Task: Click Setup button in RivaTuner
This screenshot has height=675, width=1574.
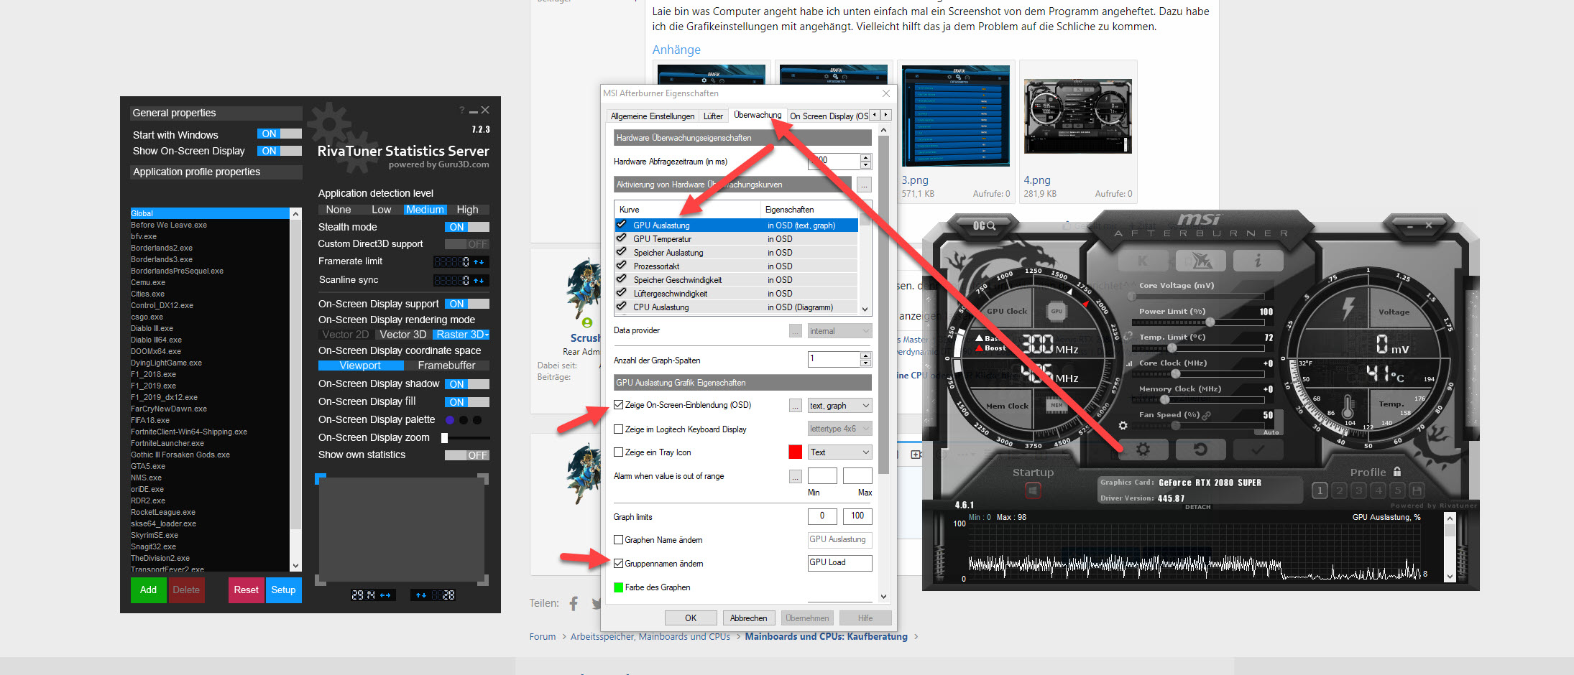Action: [283, 590]
